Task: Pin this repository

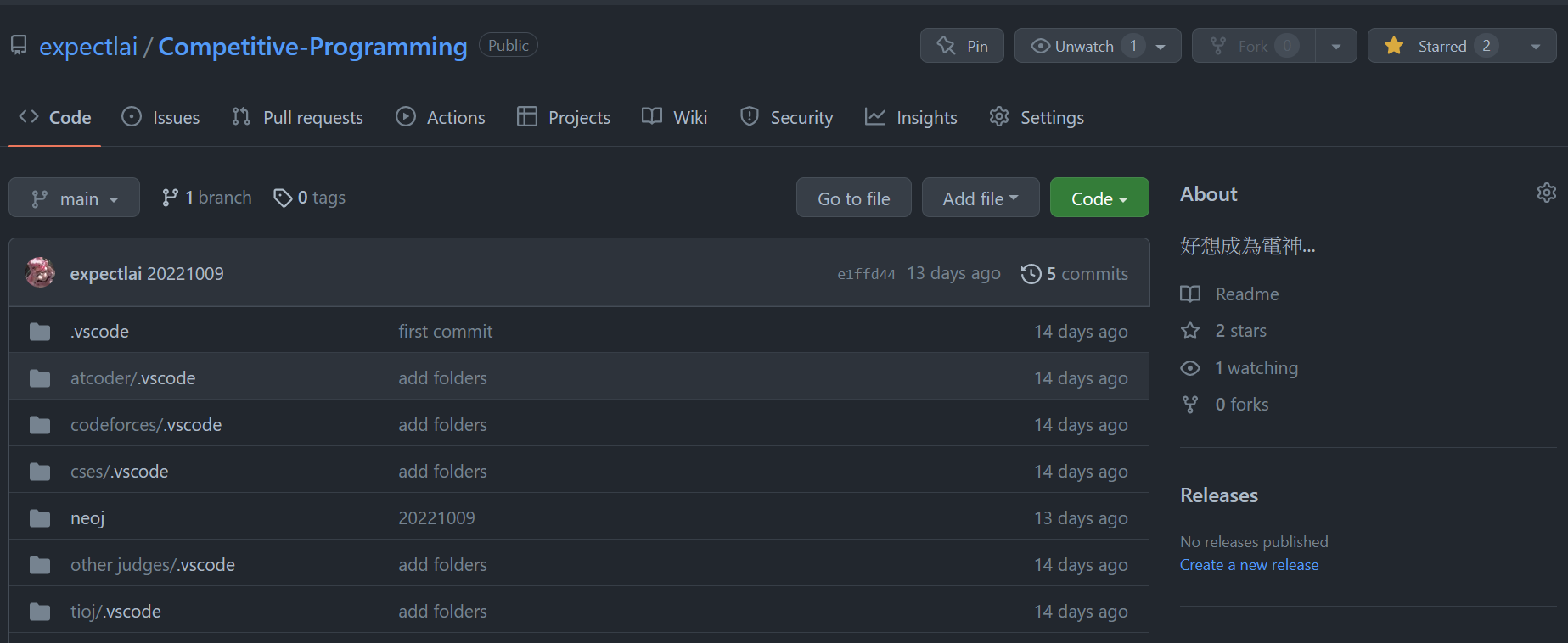Action: [962, 46]
